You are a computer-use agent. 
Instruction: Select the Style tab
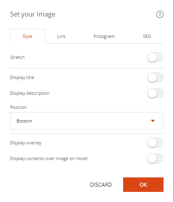tap(27, 36)
